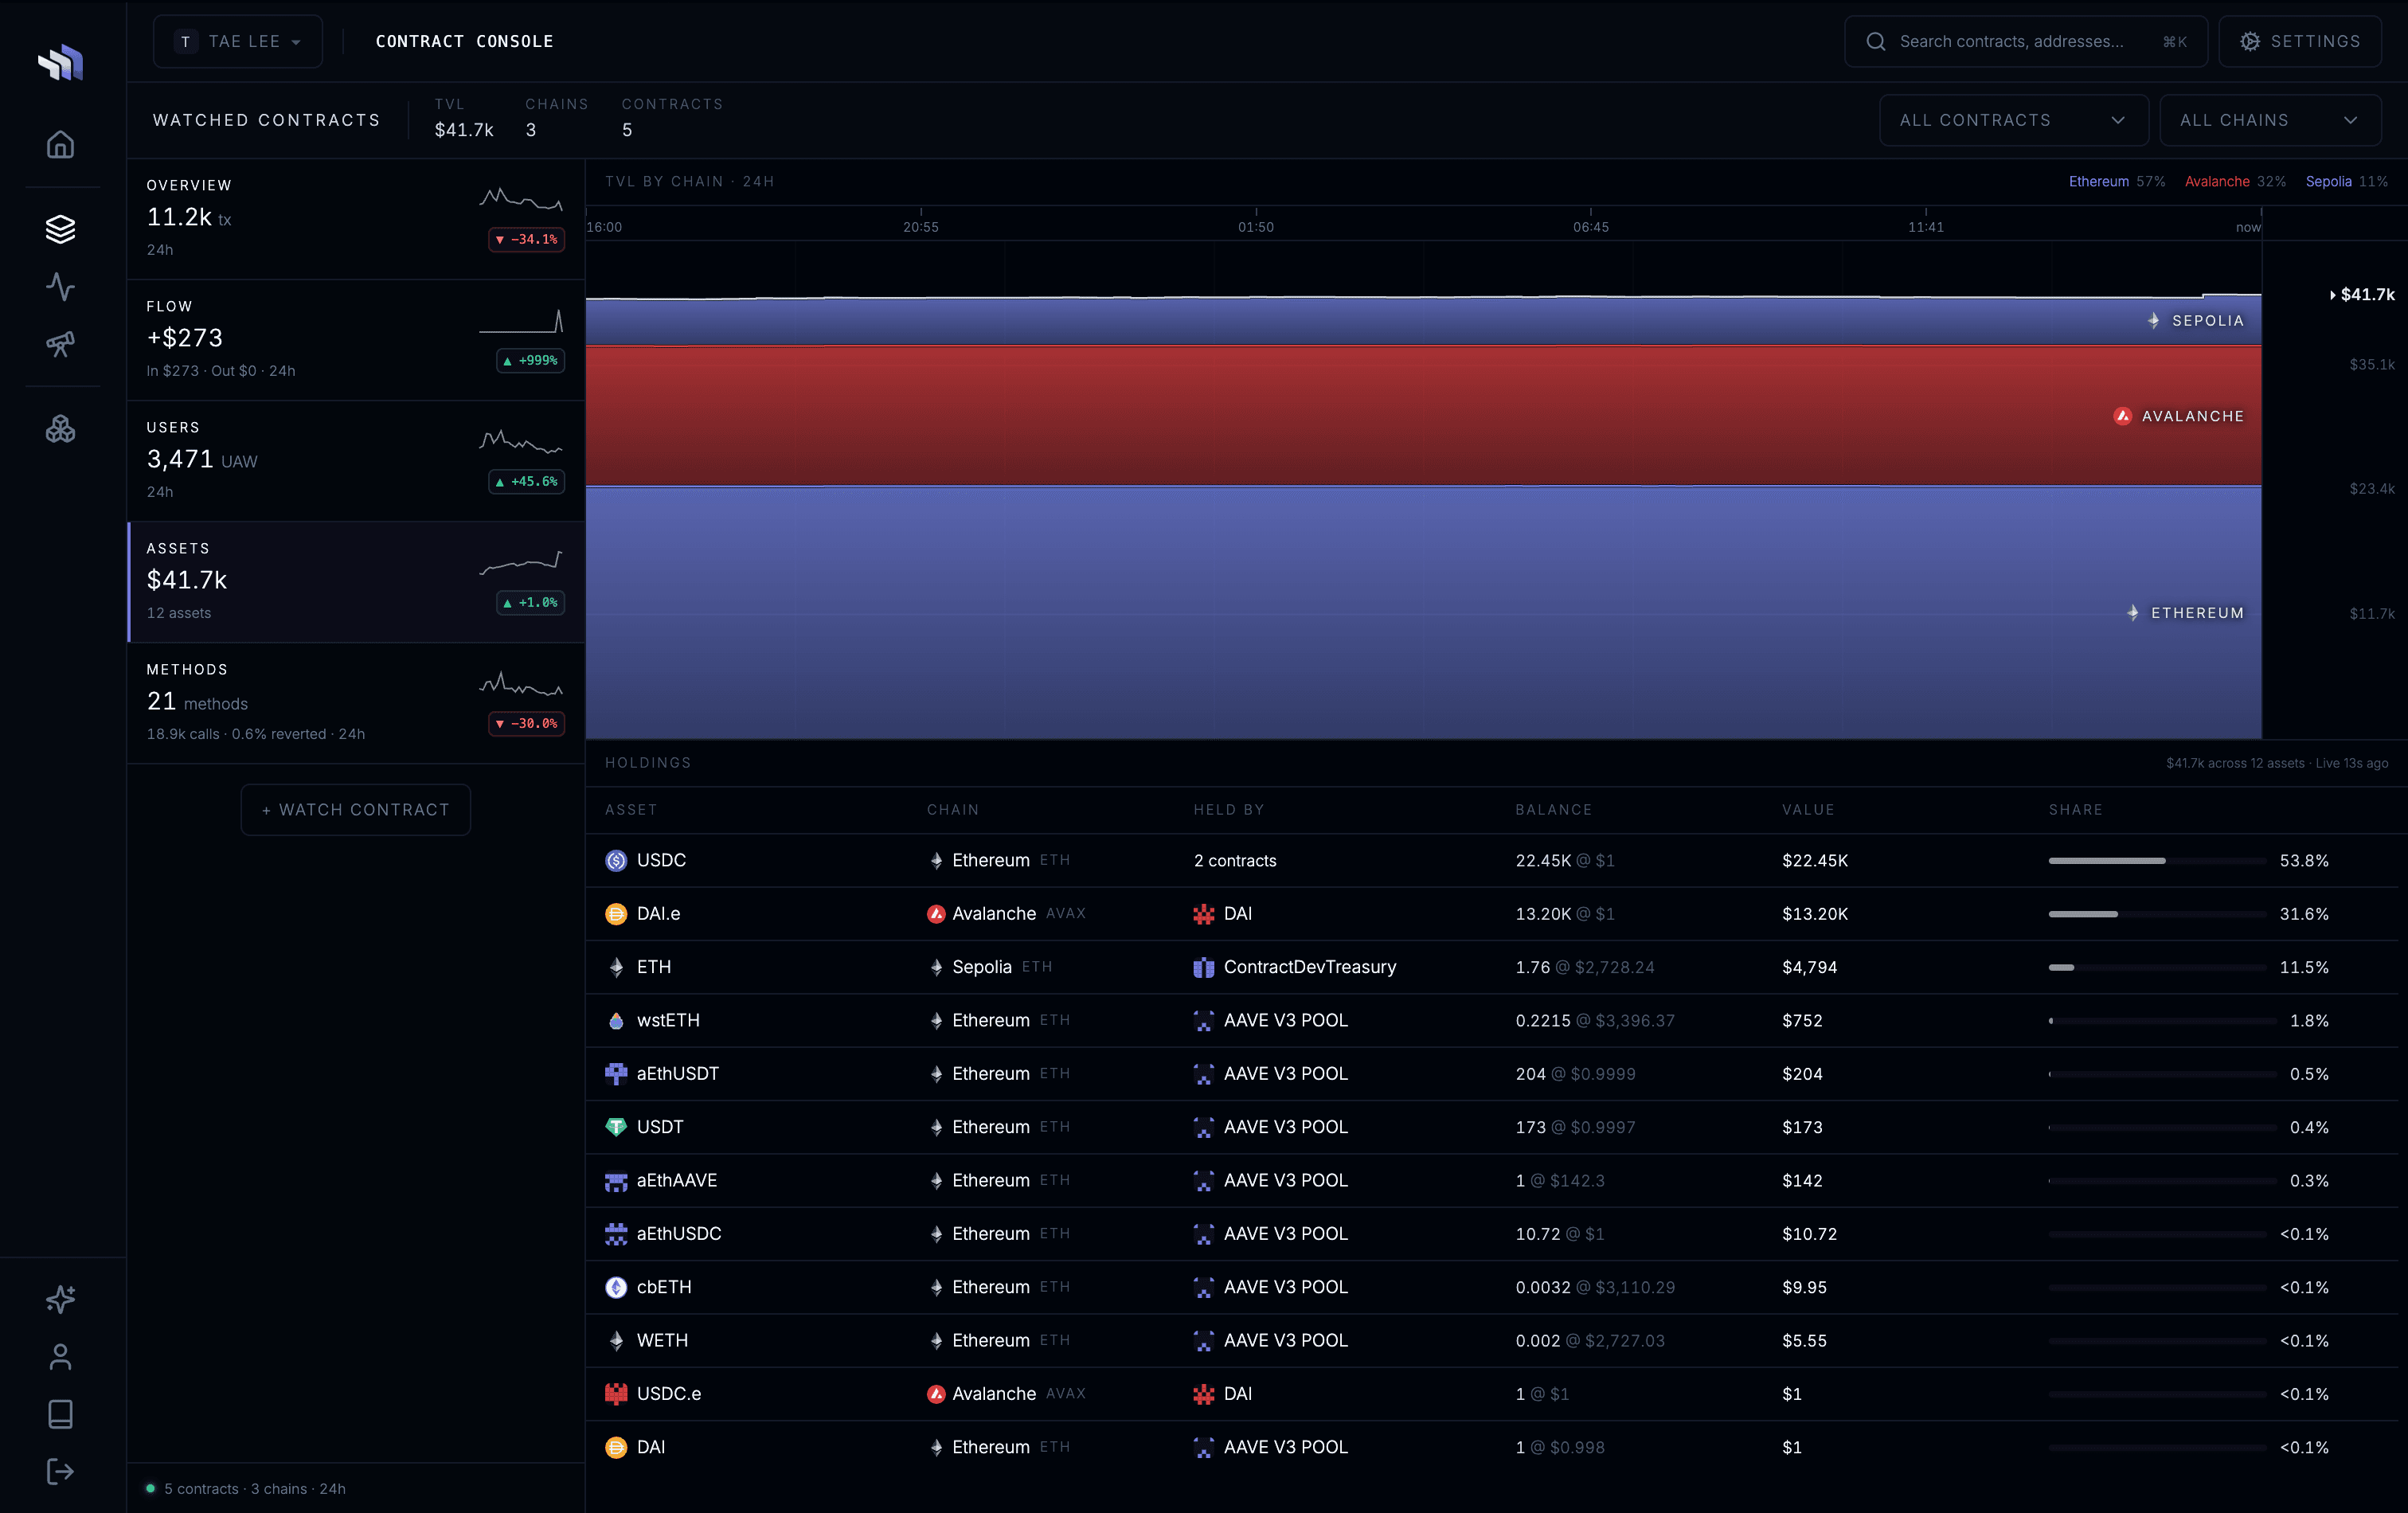Open the SETTINGS button
This screenshot has height=1513, width=2408.
tap(2300, 41)
